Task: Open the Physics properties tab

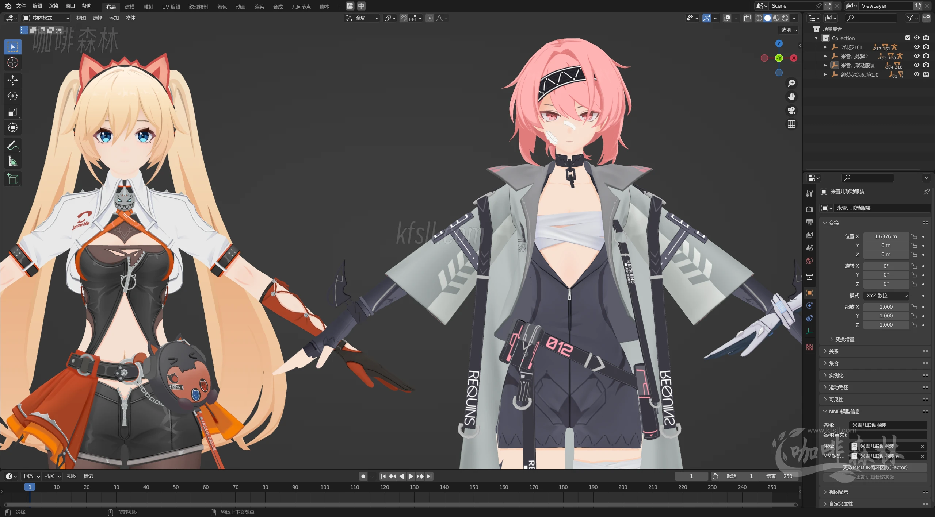Action: point(809,306)
